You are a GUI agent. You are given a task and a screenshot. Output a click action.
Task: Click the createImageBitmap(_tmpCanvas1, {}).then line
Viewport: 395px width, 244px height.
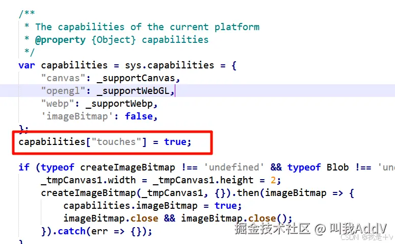[x=198, y=193]
